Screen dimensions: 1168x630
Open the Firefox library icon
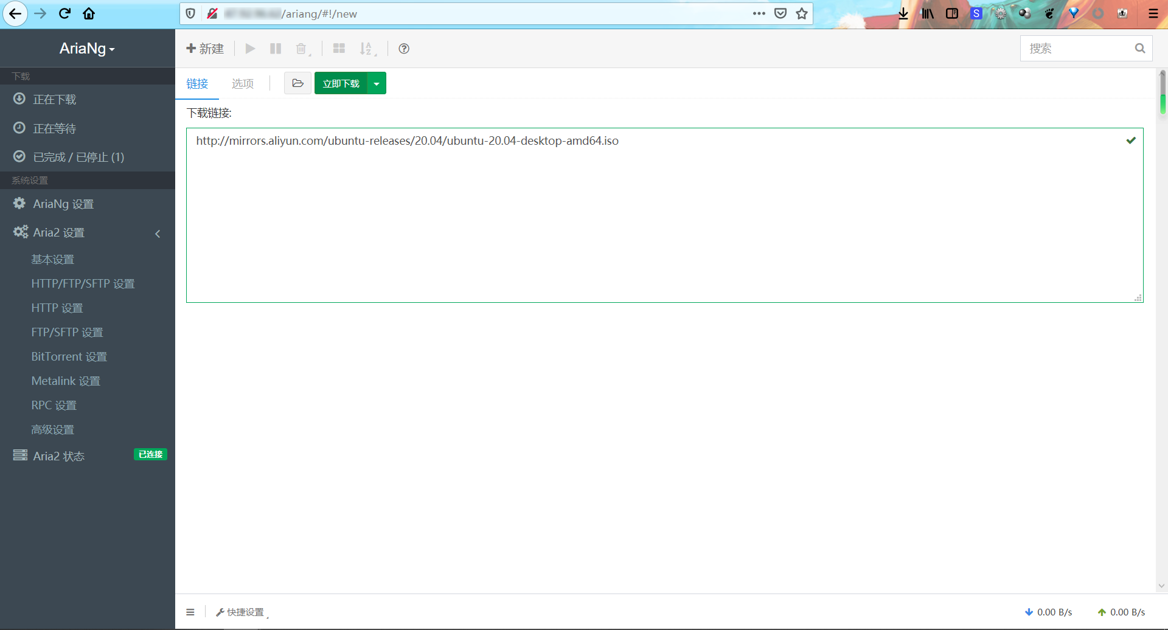tap(928, 13)
